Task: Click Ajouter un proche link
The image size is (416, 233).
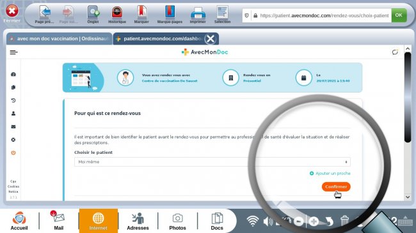Action: pyautogui.click(x=330, y=174)
